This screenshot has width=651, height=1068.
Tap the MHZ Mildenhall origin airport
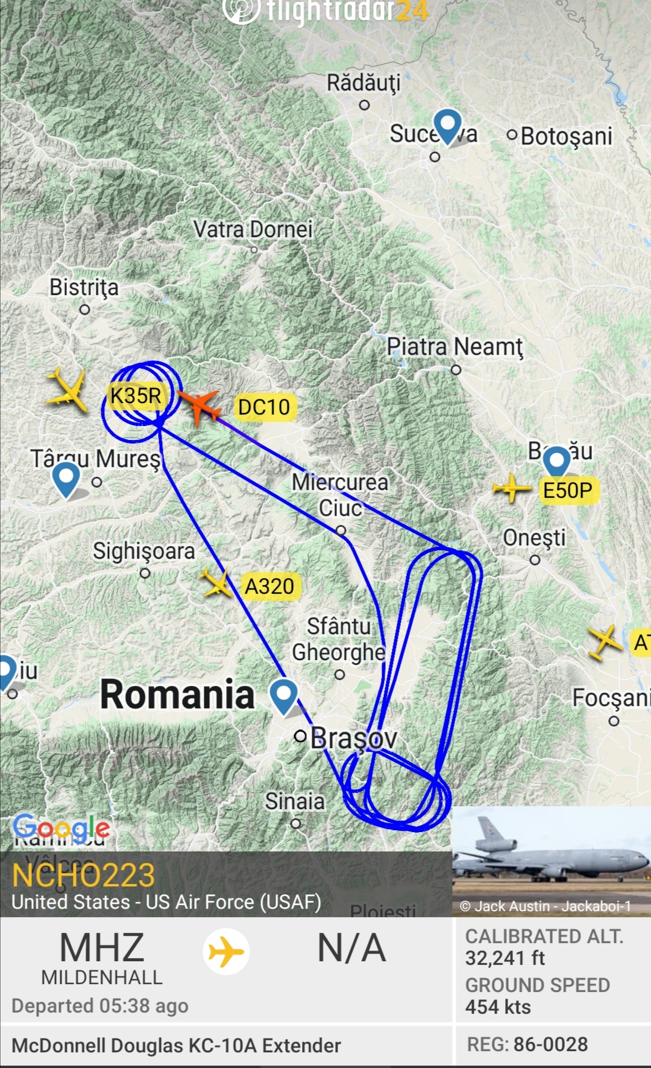tap(102, 959)
